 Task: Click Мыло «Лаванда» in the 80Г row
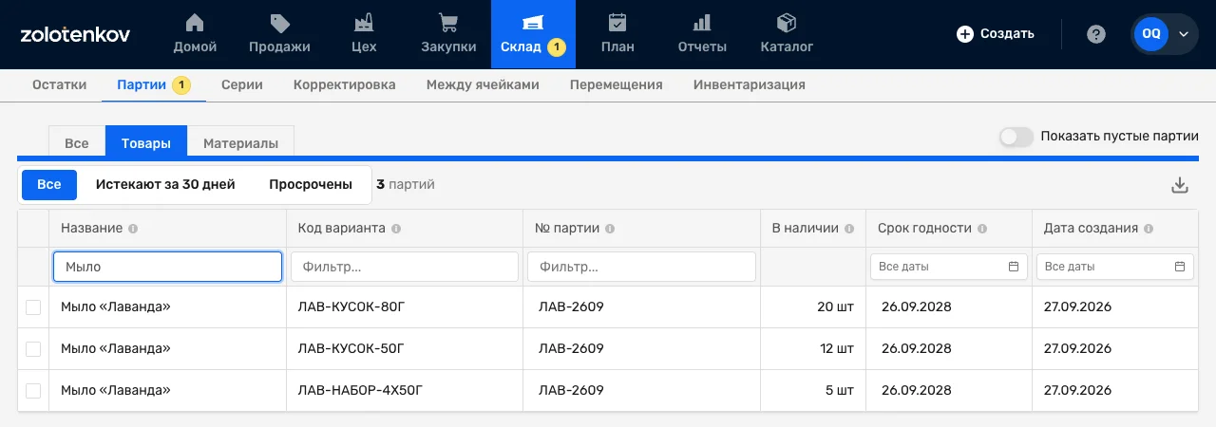pos(116,307)
